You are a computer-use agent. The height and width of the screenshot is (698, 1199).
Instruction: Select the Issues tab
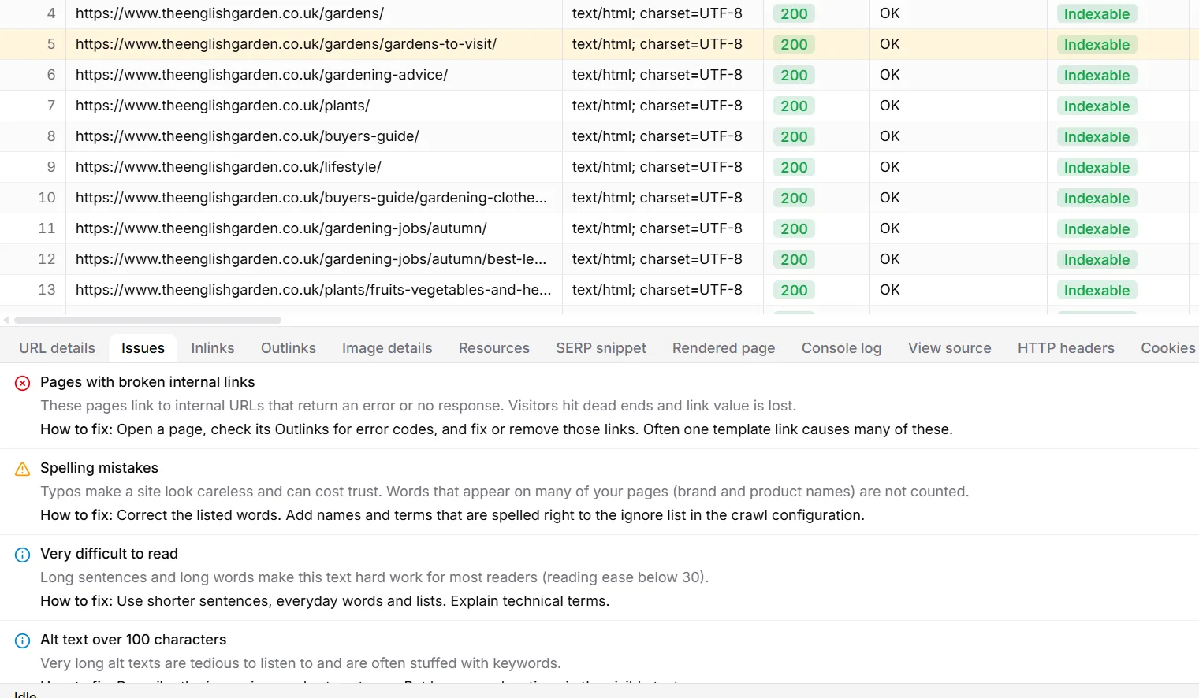point(143,348)
